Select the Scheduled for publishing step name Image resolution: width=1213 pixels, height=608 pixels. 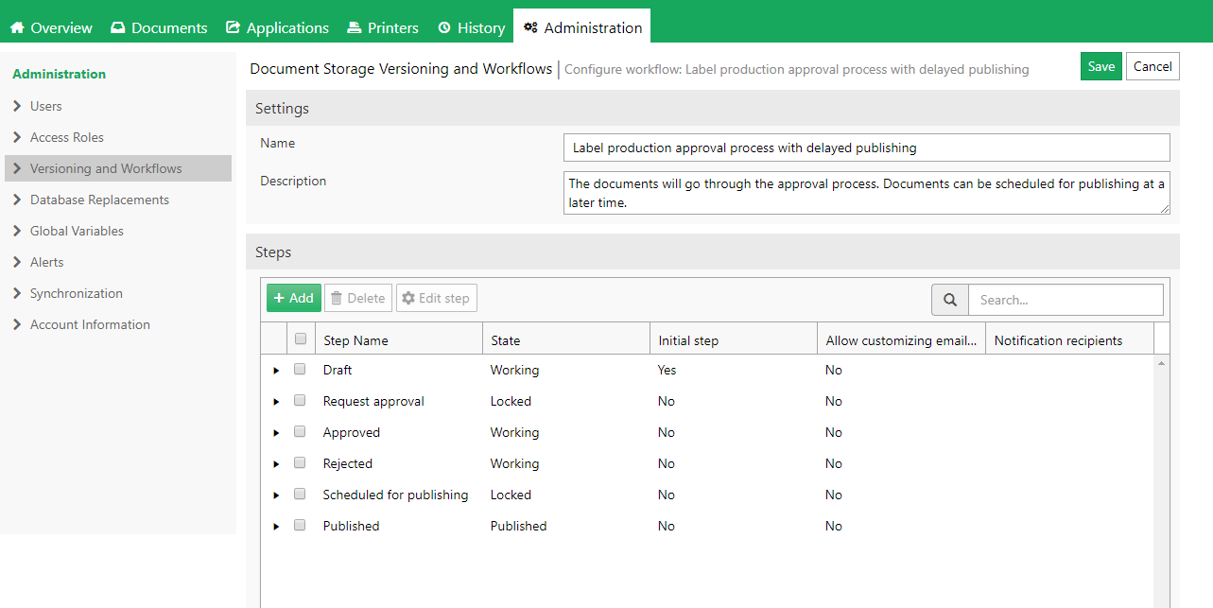click(x=395, y=495)
